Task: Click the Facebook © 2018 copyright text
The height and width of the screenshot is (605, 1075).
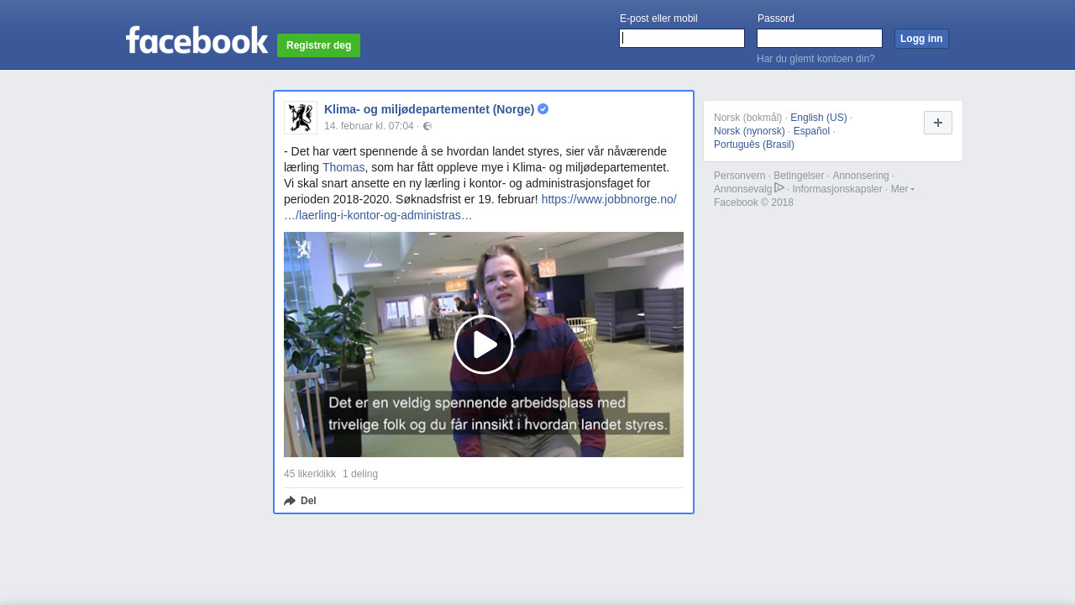Action: [x=753, y=203]
